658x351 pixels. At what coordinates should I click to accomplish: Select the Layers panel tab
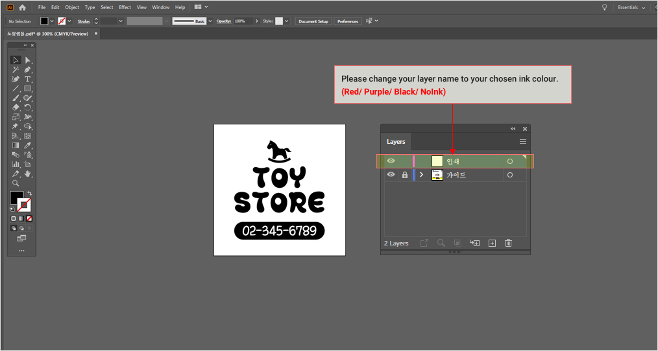[x=396, y=142]
